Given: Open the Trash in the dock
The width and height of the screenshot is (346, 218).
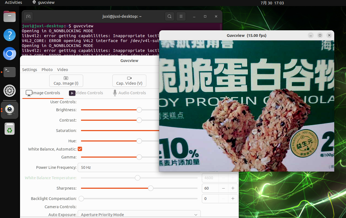Looking at the screenshot, I should 10,129.
